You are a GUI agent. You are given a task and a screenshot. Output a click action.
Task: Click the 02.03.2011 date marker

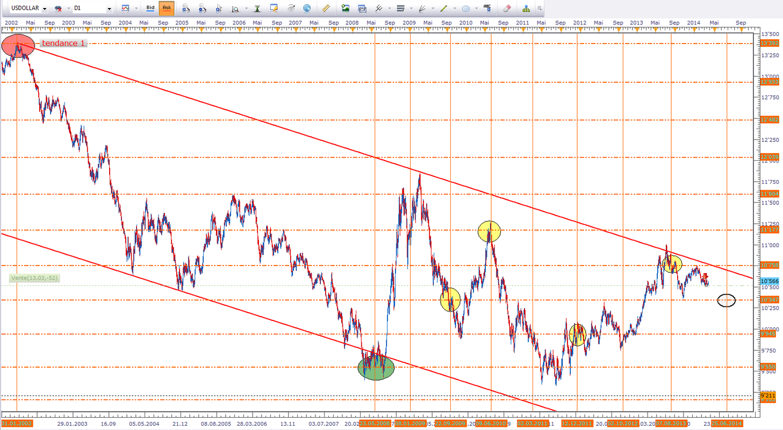click(533, 424)
